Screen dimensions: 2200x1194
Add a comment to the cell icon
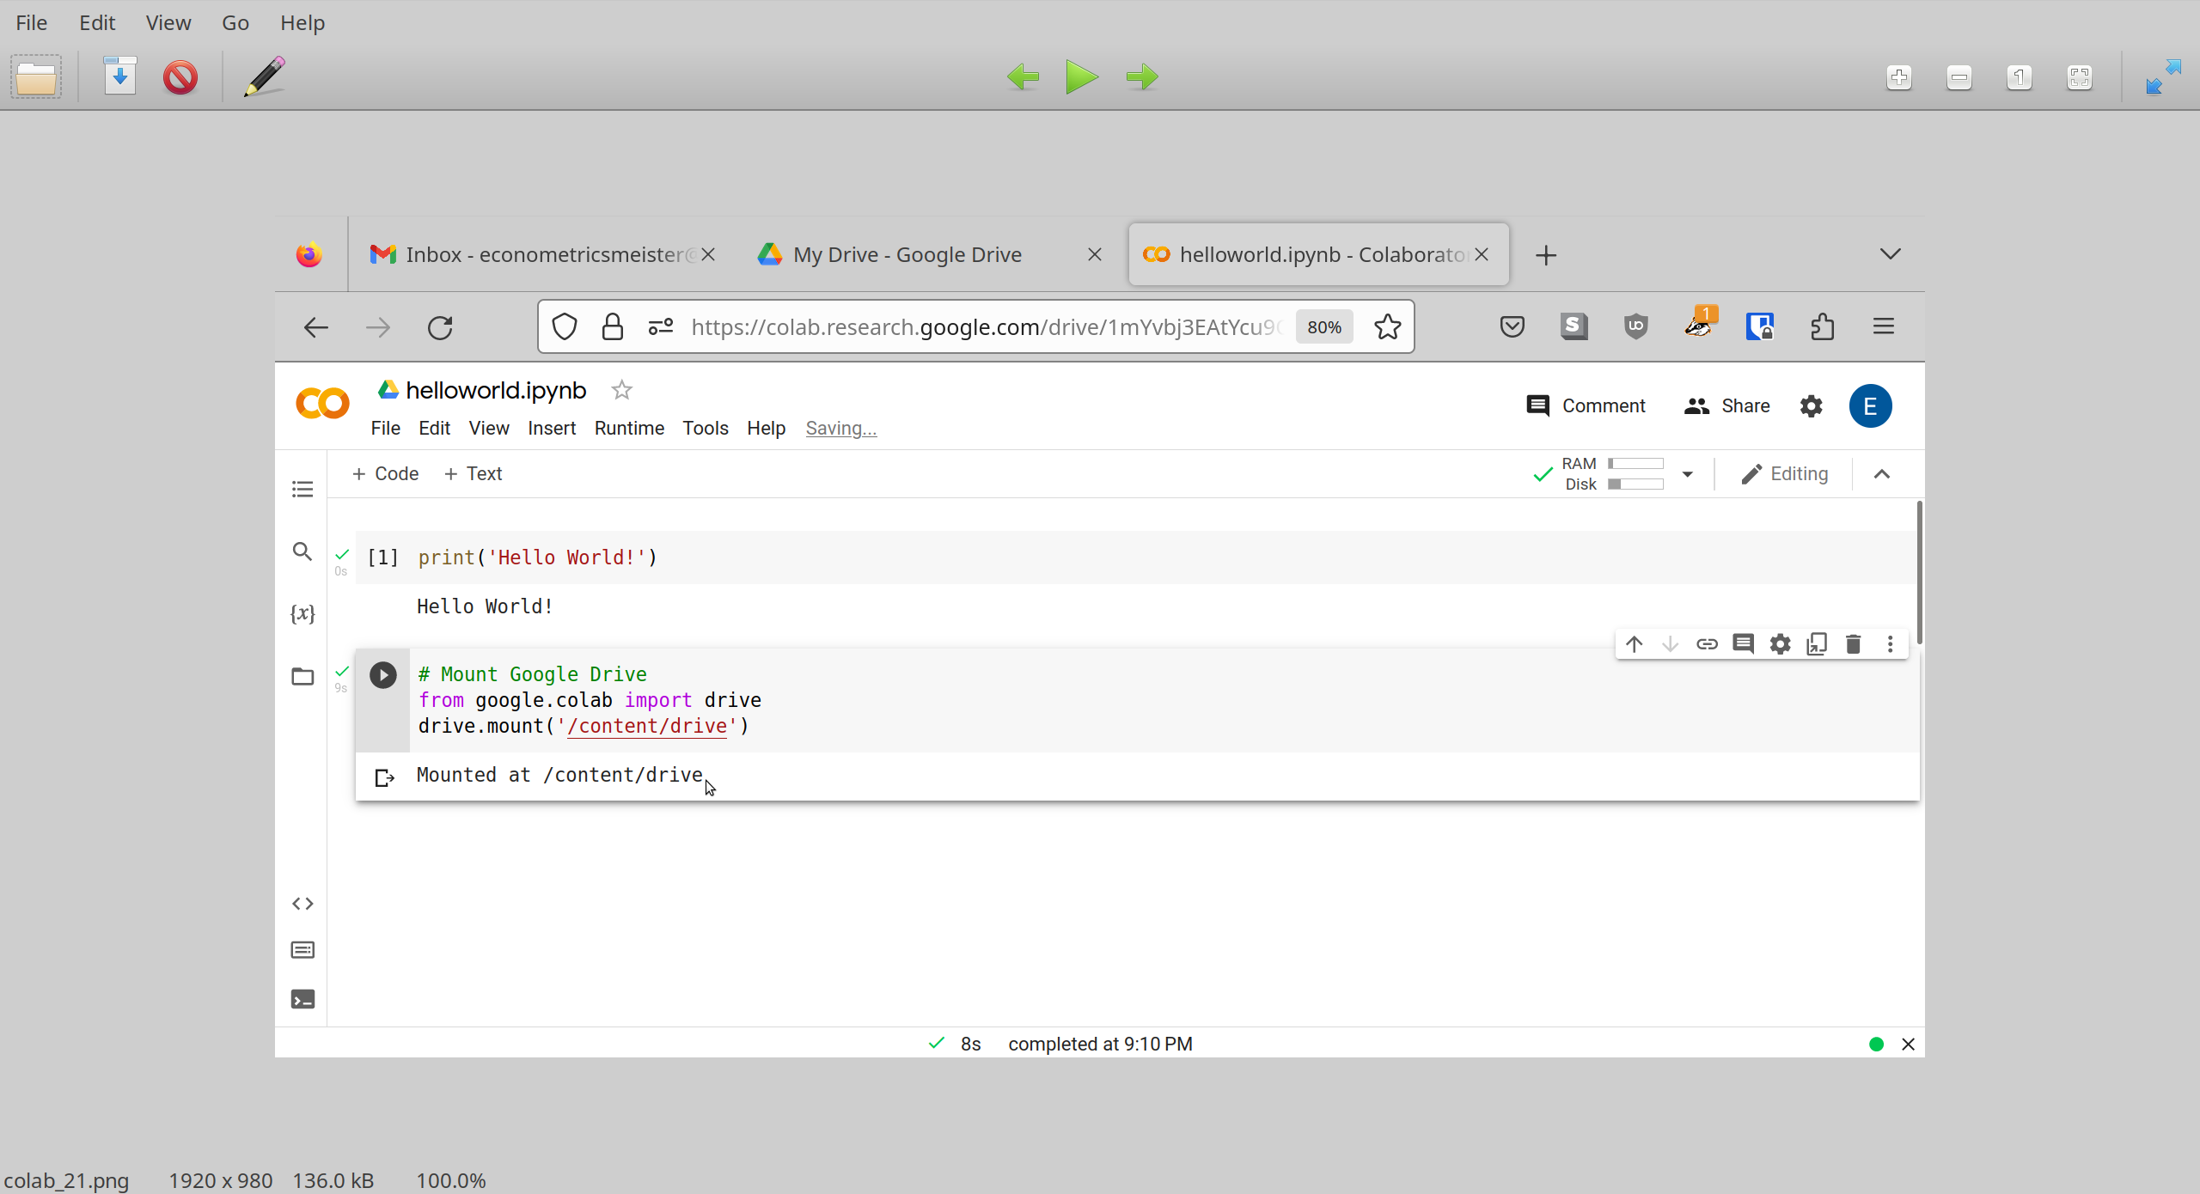pos(1744,643)
